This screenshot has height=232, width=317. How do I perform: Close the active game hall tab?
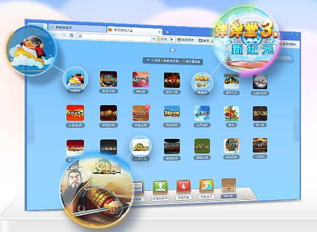click(x=159, y=31)
